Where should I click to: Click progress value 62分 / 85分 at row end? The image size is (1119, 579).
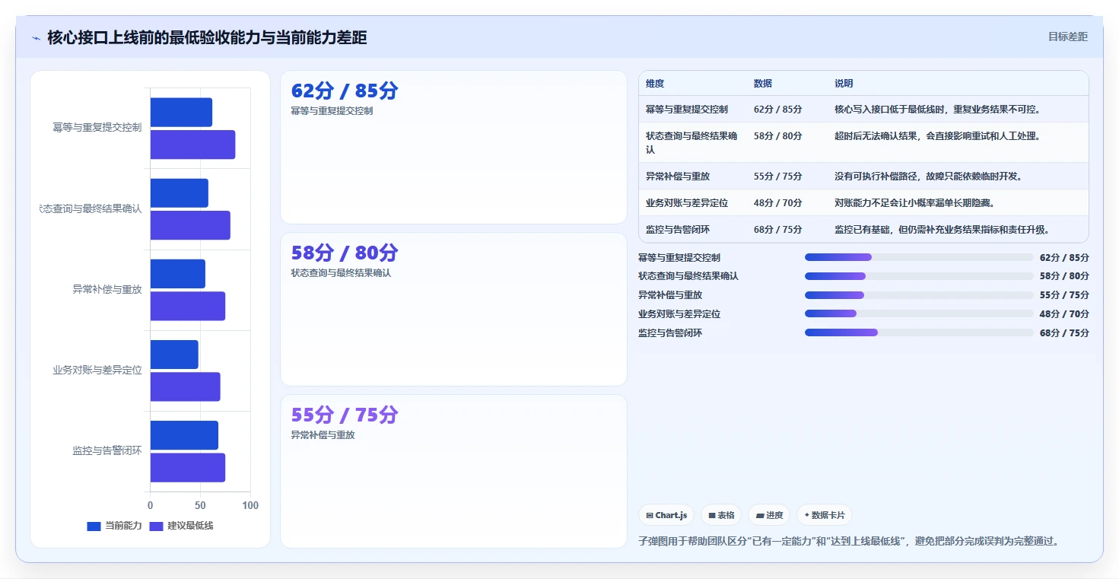click(1064, 258)
